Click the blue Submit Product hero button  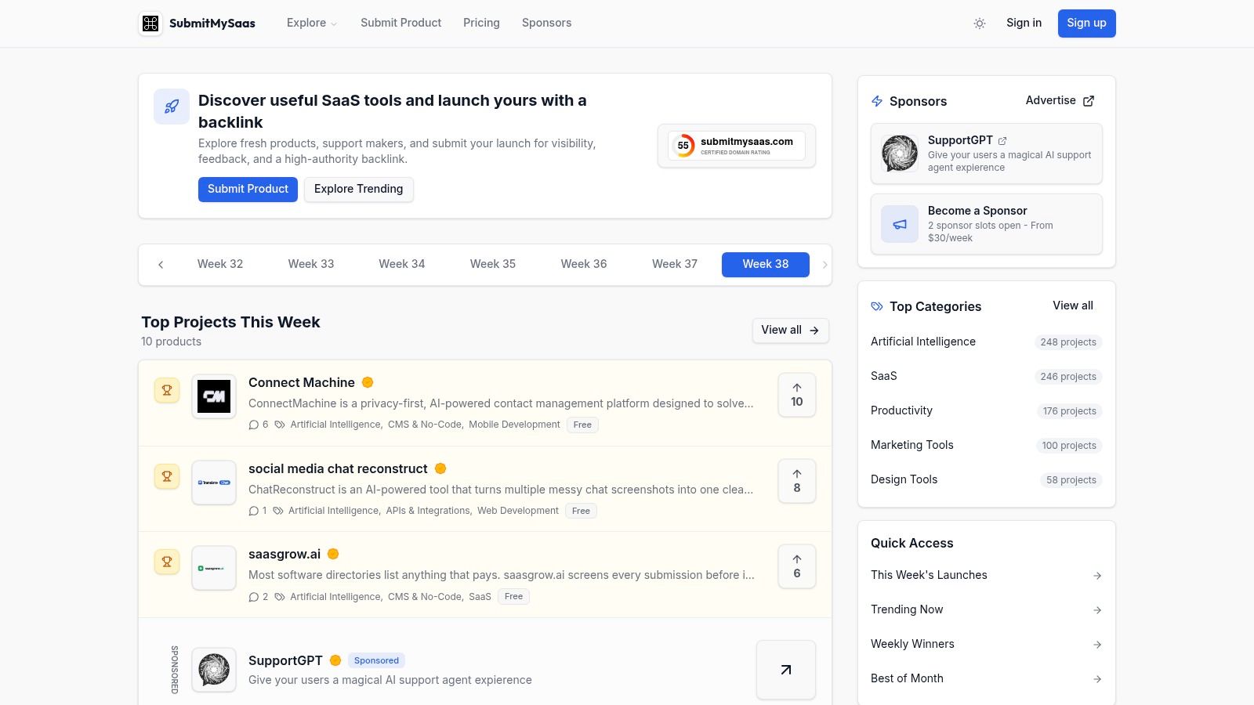point(248,189)
